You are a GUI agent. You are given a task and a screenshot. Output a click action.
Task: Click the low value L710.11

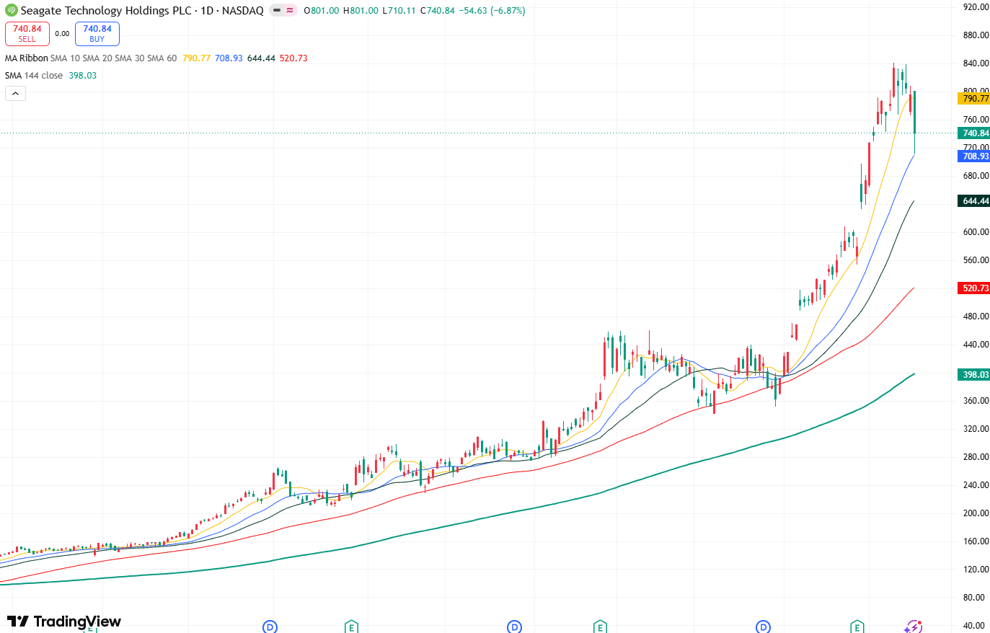point(399,11)
